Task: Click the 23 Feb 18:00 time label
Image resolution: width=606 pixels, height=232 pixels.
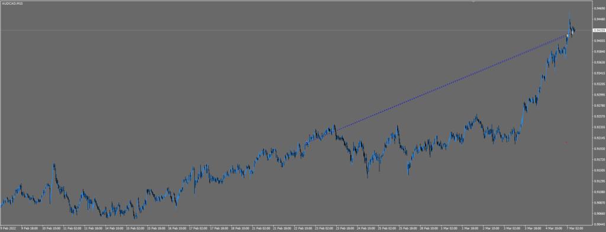Action: [345, 228]
